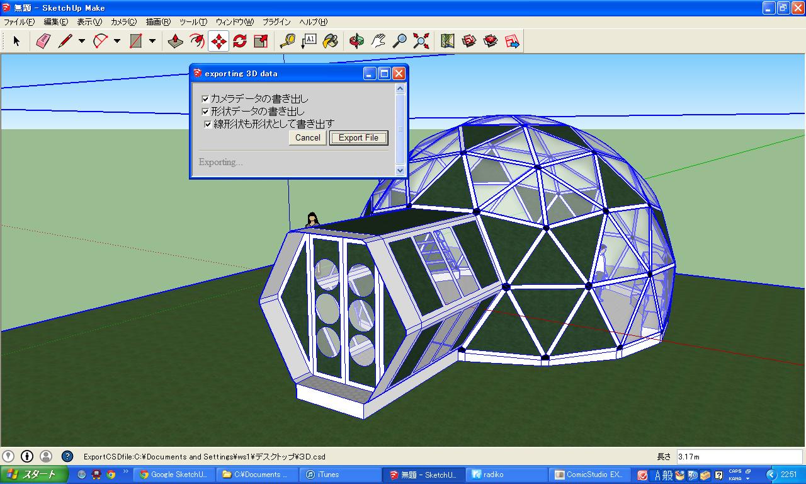The image size is (806, 484).
Task: Uncheck カメラデータの書き出し checkbox
Action: point(205,99)
